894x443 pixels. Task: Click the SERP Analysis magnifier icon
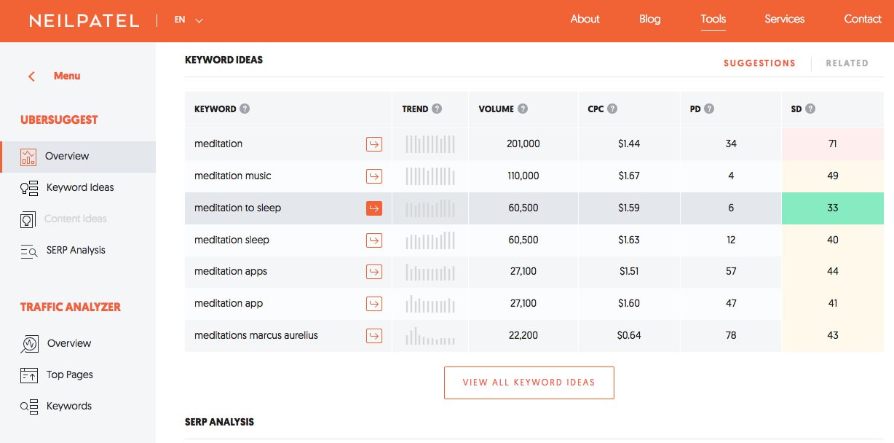29,251
